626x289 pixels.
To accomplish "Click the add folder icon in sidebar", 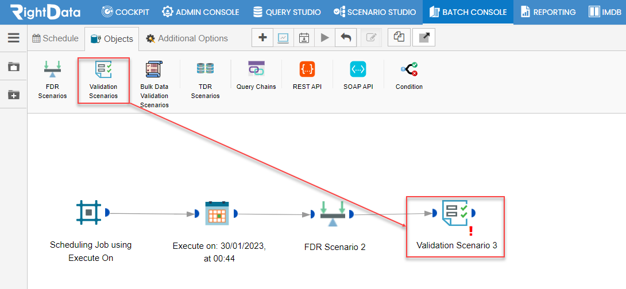I will click(14, 95).
